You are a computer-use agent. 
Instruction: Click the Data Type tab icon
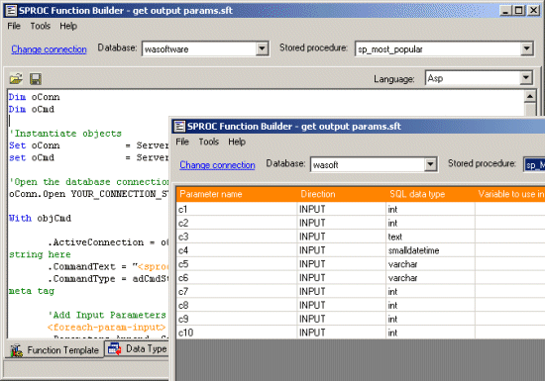(x=115, y=348)
